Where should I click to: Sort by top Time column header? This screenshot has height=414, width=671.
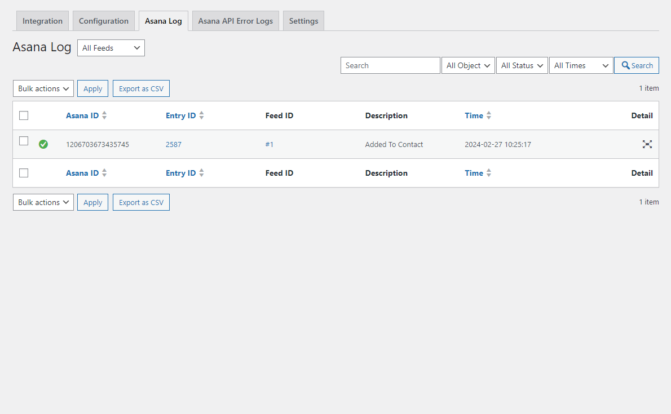474,115
